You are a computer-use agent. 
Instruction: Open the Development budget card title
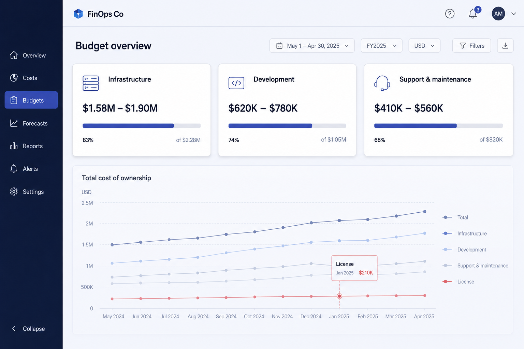[x=274, y=79]
